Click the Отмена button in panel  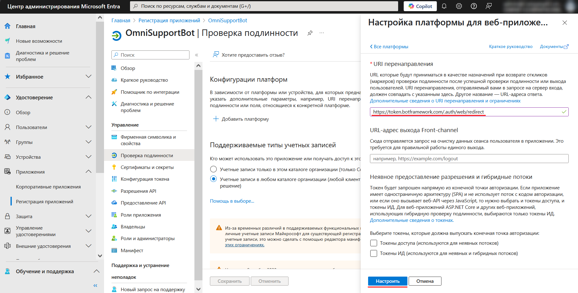(425, 281)
